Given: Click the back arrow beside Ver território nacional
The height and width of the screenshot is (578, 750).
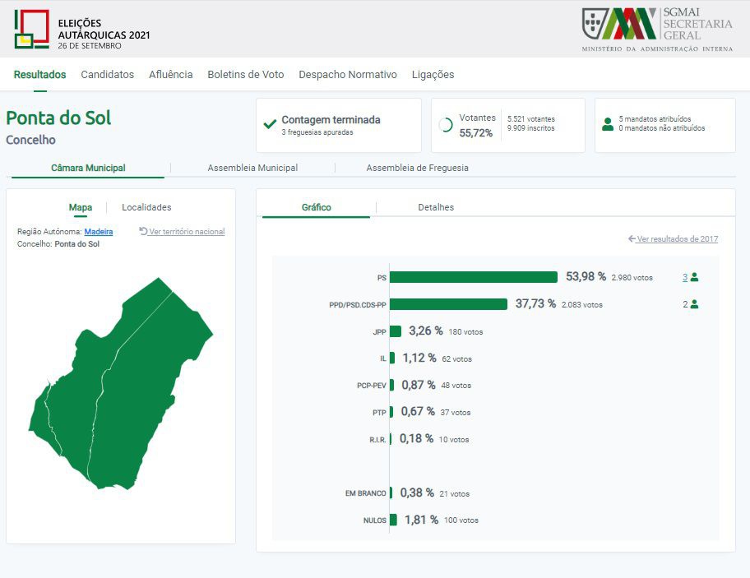Looking at the screenshot, I should [143, 232].
